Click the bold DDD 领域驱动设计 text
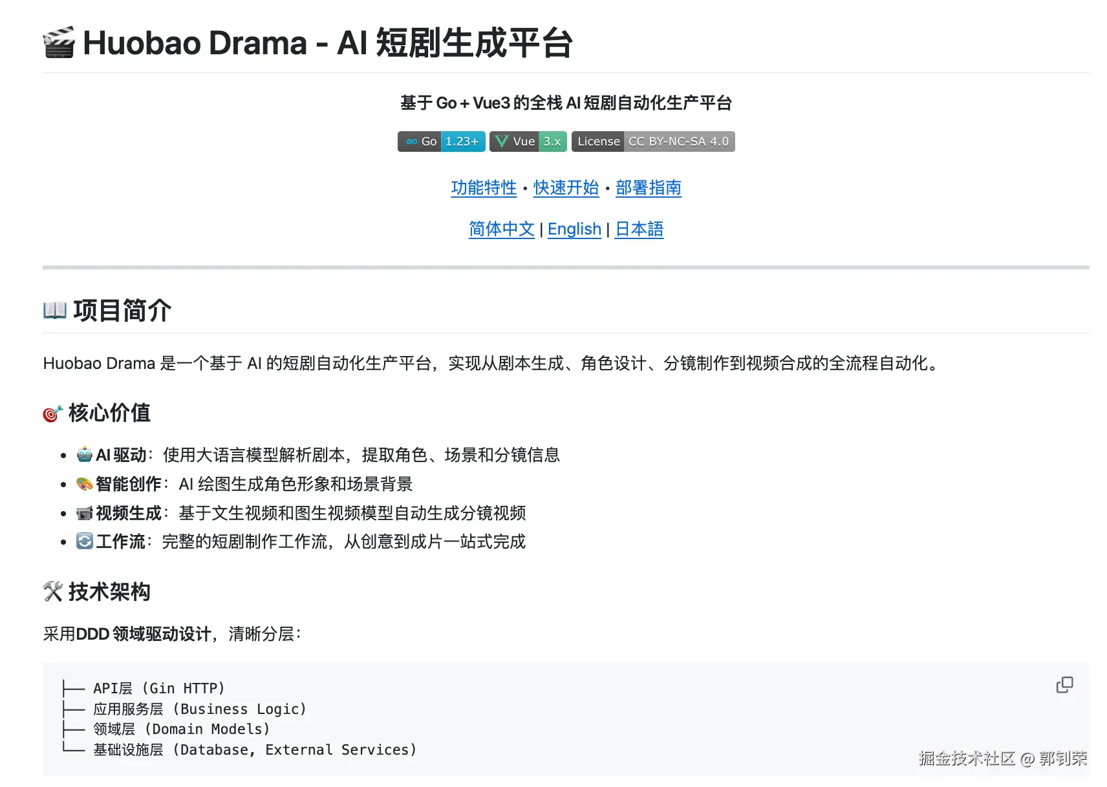This screenshot has height=787, width=1107. pos(144,634)
